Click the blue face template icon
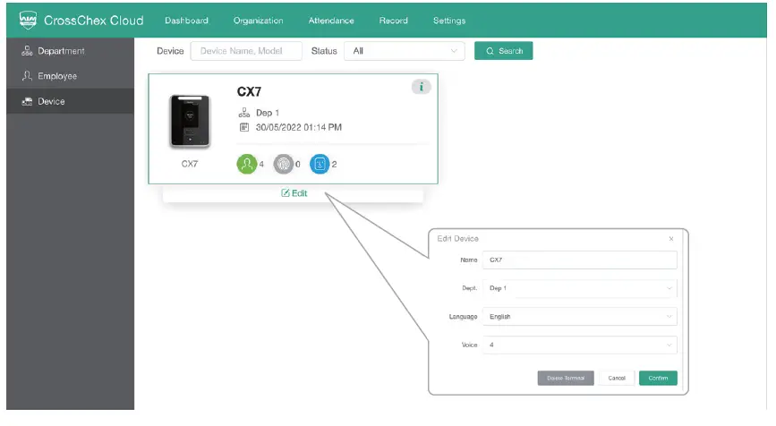776x426 pixels. click(x=320, y=165)
